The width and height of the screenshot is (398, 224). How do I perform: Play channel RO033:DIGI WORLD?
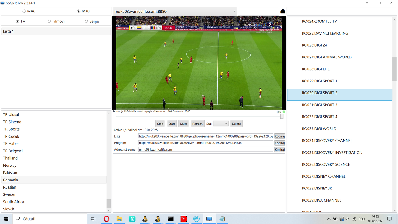click(x=340, y=129)
